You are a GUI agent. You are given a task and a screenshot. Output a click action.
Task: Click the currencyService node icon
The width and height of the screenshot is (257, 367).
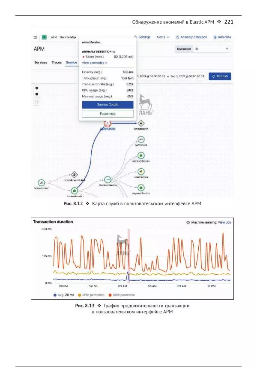pyautogui.click(x=140, y=155)
